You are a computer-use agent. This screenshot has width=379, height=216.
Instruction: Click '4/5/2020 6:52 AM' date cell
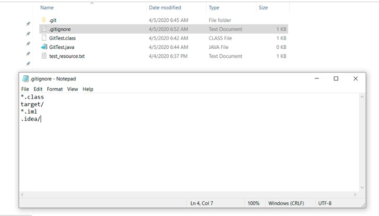[169, 29]
